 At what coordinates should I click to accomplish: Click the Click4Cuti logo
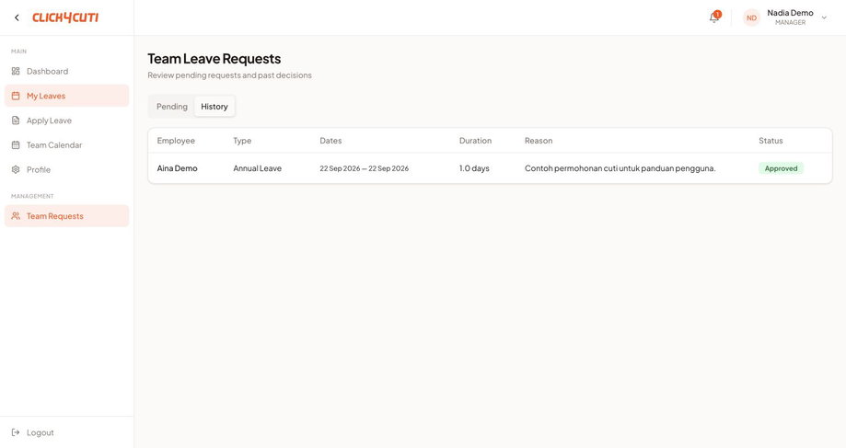pyautogui.click(x=65, y=17)
